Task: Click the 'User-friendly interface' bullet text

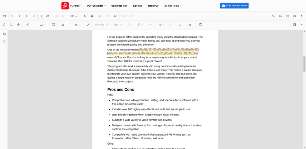Action: (146, 115)
